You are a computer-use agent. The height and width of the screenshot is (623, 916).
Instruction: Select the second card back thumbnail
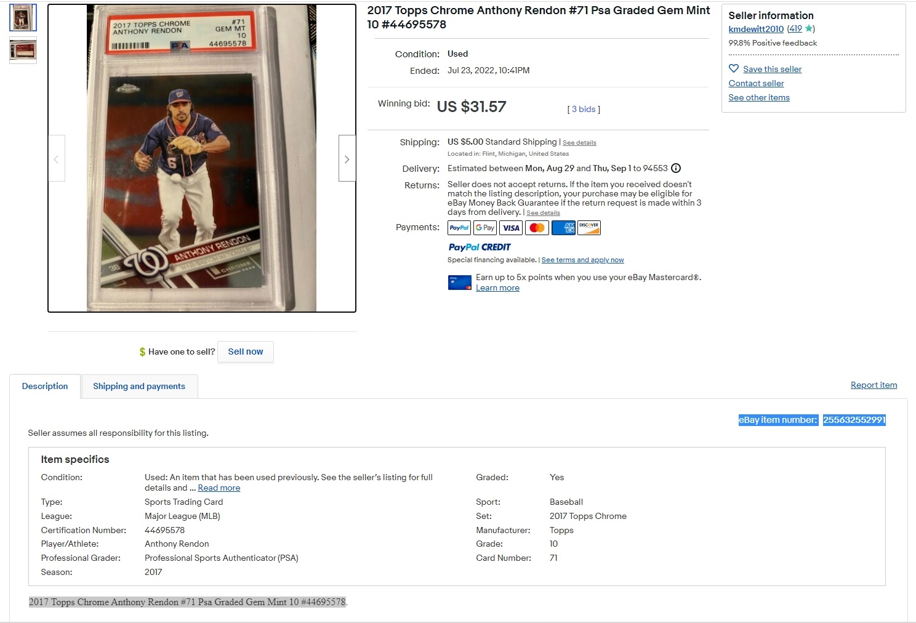(x=23, y=50)
